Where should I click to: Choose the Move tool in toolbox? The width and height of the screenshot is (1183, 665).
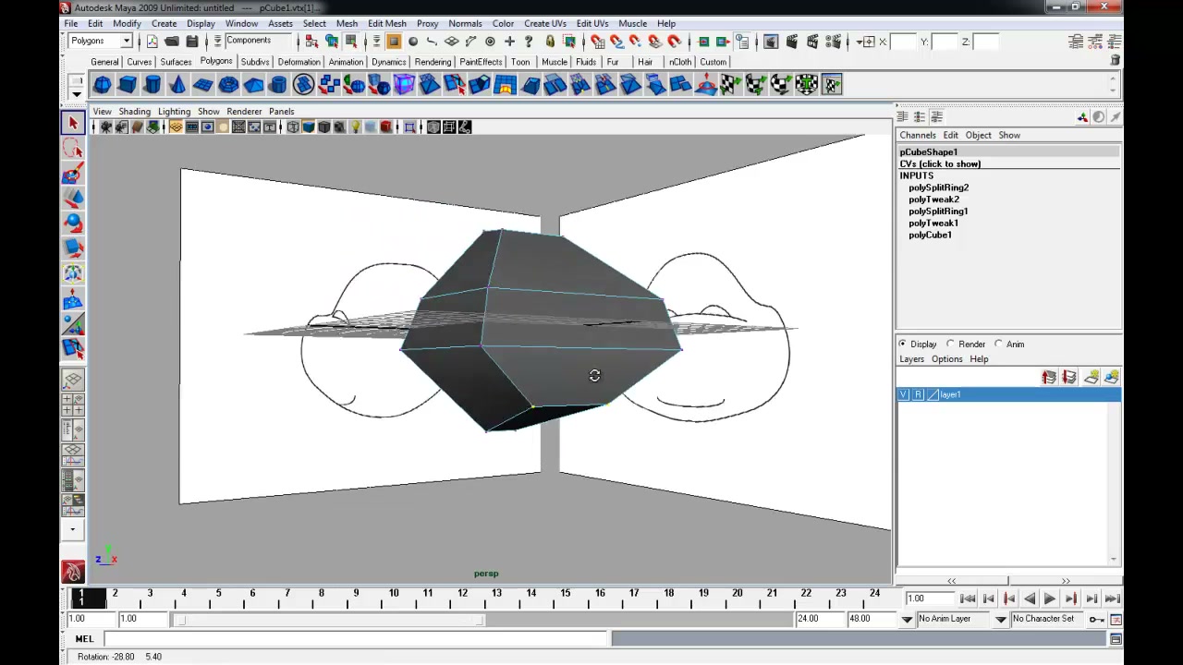click(x=73, y=198)
